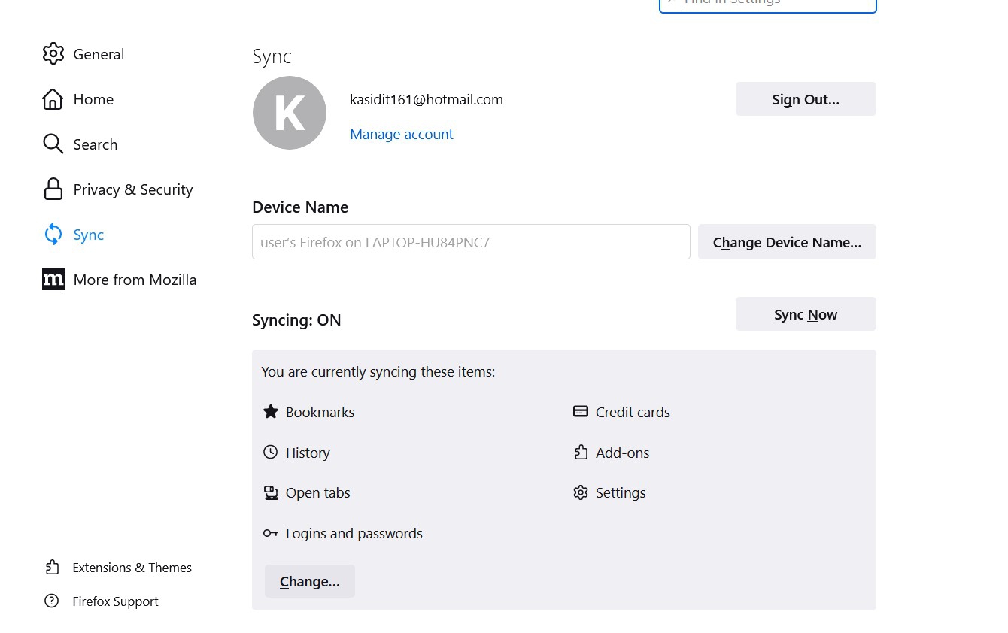Click the Change button for synced items
1008x633 pixels.
(x=309, y=582)
